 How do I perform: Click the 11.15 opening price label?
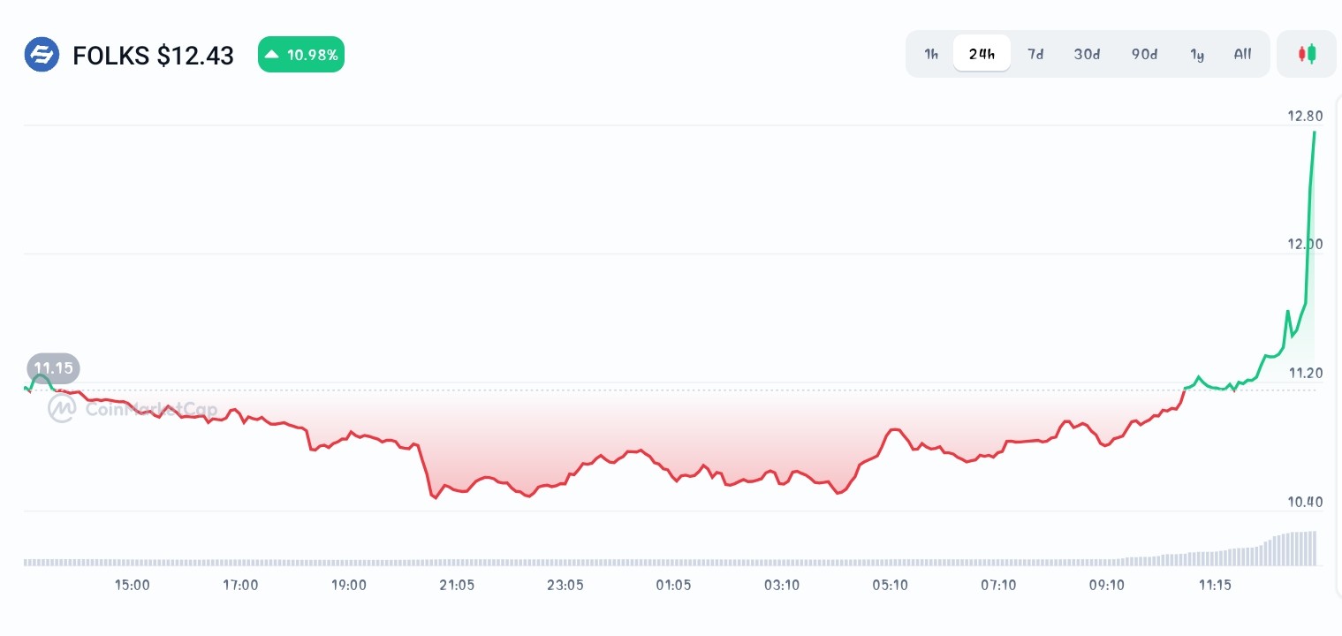pyautogui.click(x=53, y=367)
